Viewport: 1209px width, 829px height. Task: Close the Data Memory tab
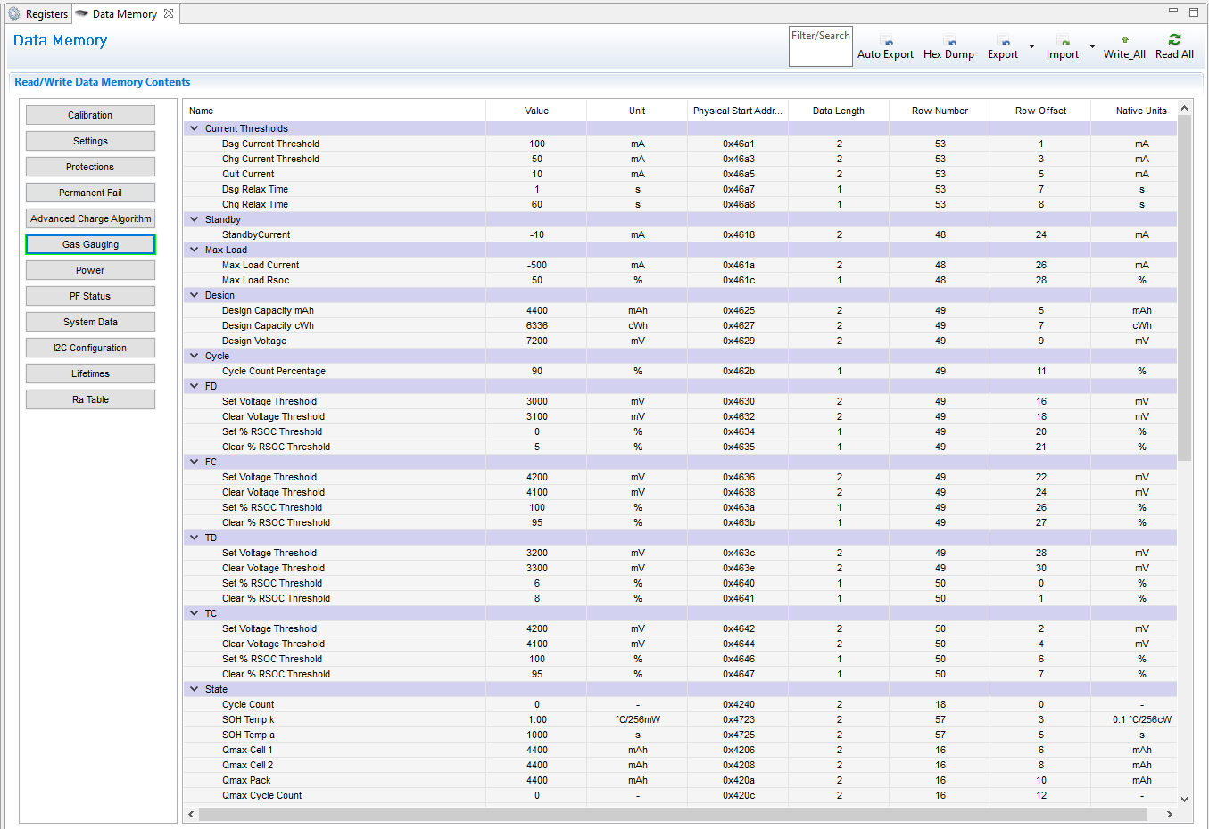click(169, 13)
